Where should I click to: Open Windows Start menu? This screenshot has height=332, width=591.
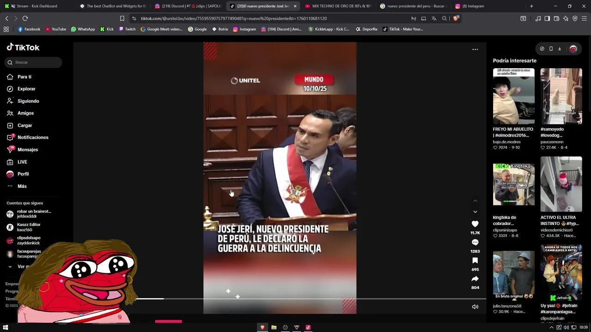(x=6, y=327)
